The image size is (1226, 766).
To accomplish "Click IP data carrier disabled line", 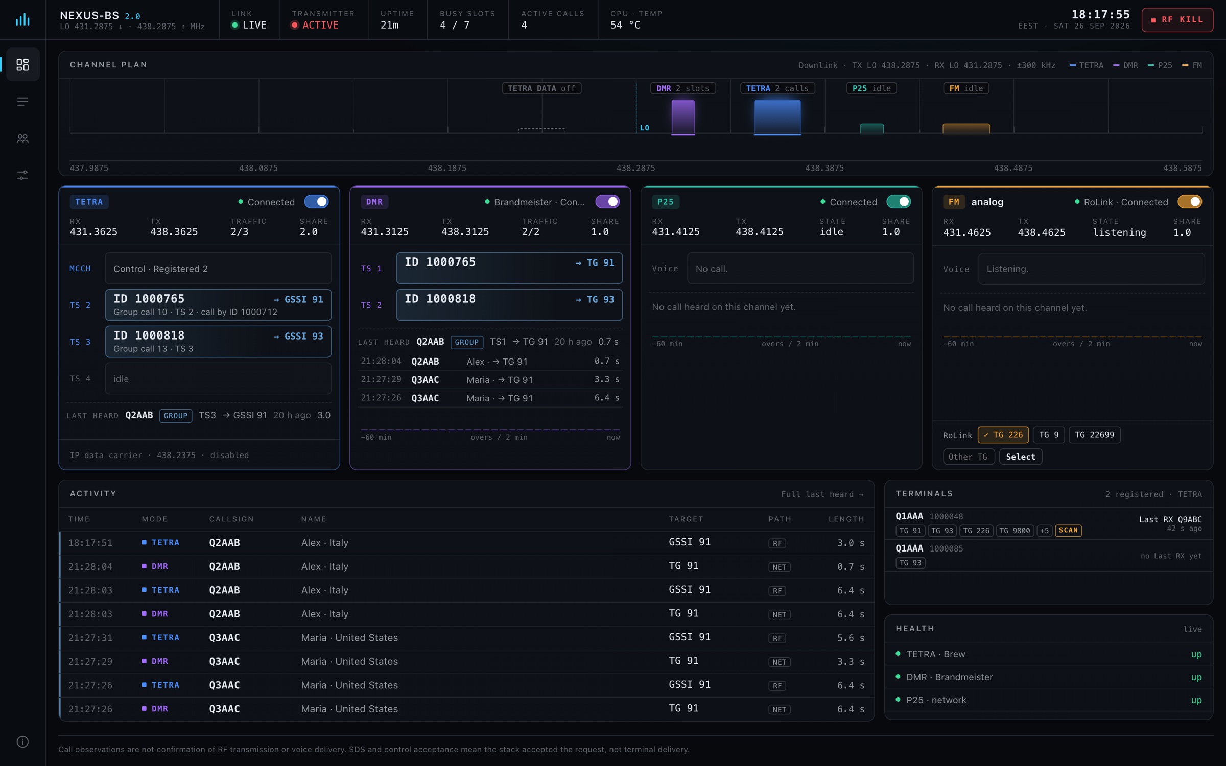I will [x=159, y=455].
